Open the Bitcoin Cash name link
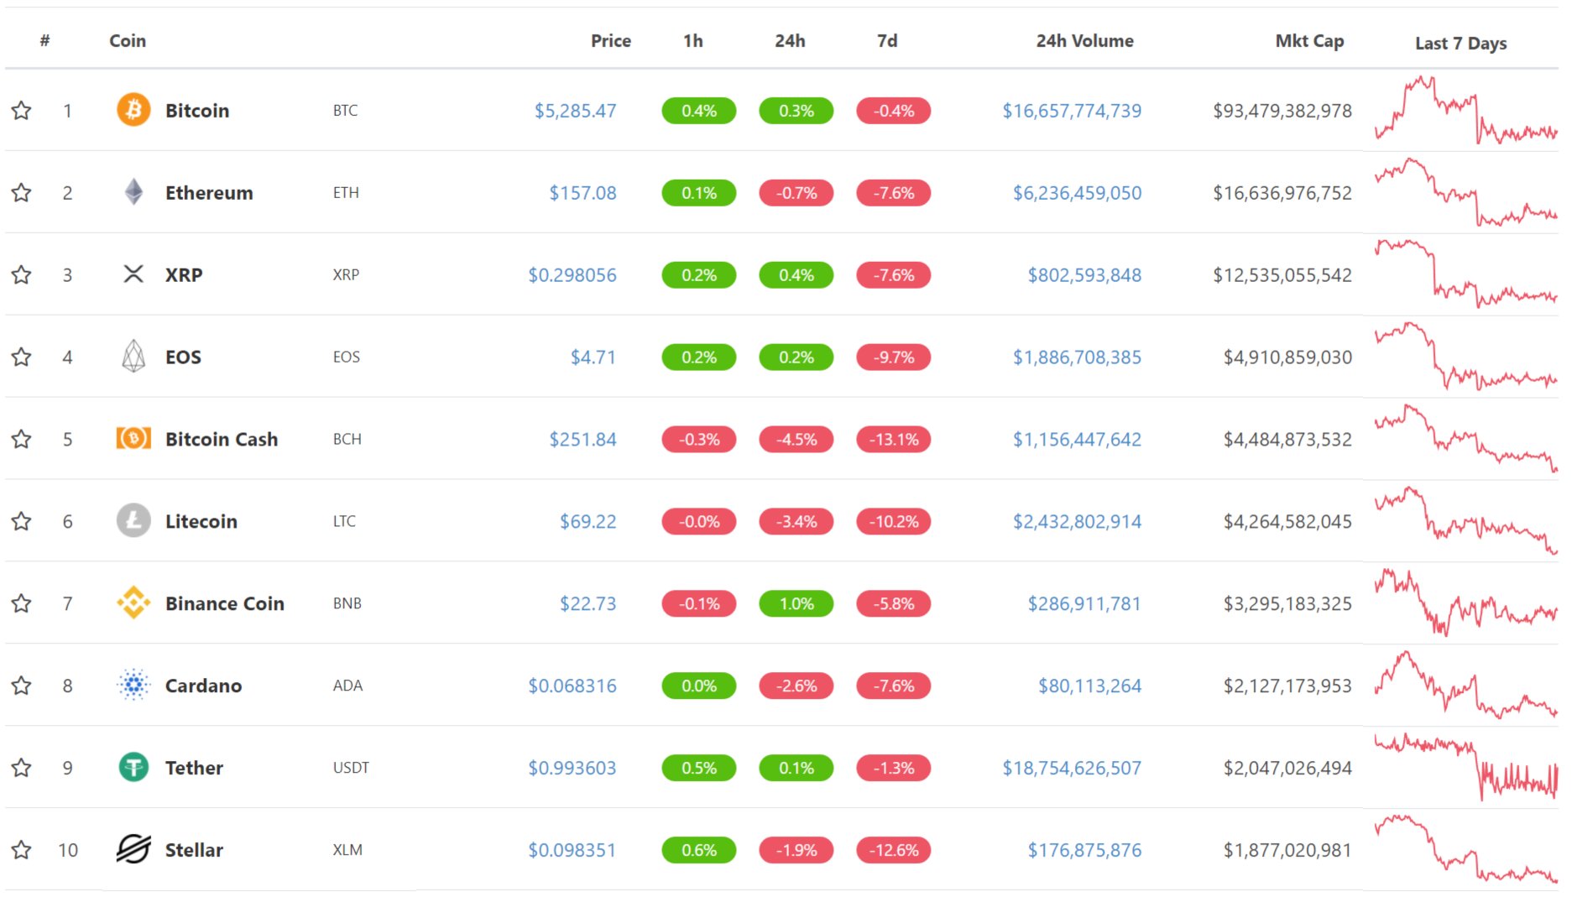Image resolution: width=1577 pixels, height=897 pixels. (222, 439)
